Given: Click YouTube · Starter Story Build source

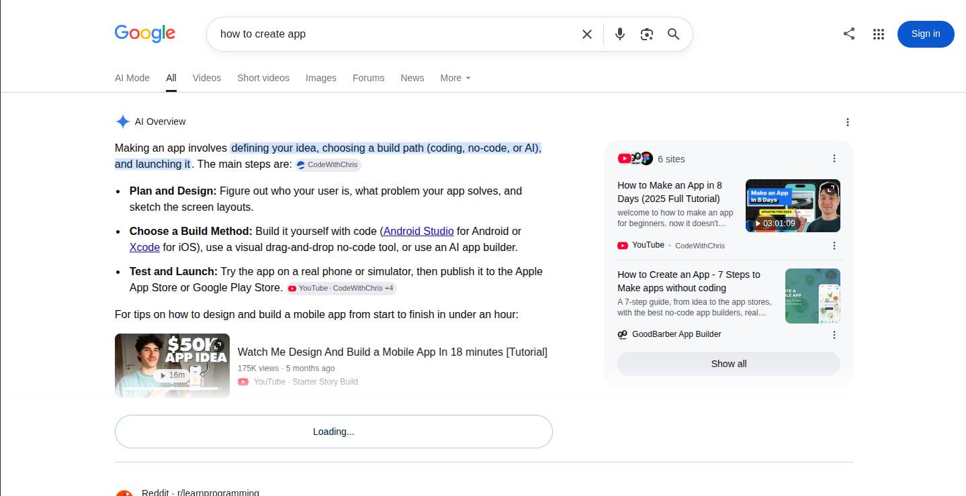Looking at the screenshot, I should [x=298, y=382].
